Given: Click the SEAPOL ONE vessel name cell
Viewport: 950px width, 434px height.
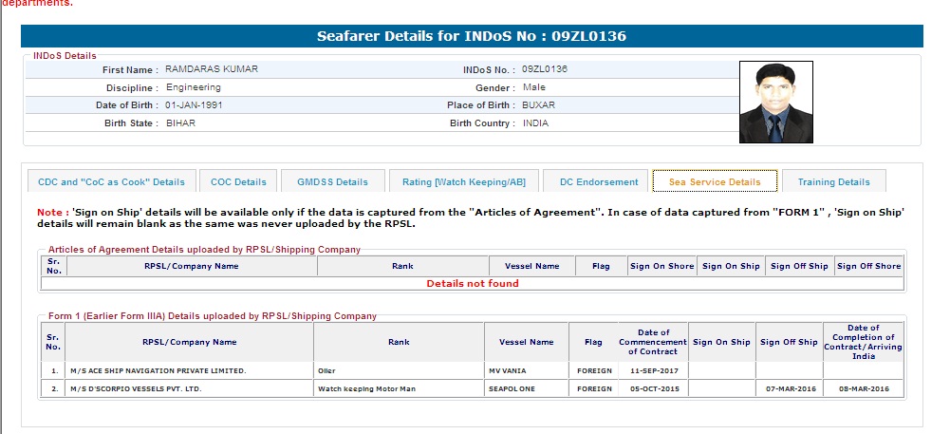Looking at the screenshot, I should click(526, 388).
